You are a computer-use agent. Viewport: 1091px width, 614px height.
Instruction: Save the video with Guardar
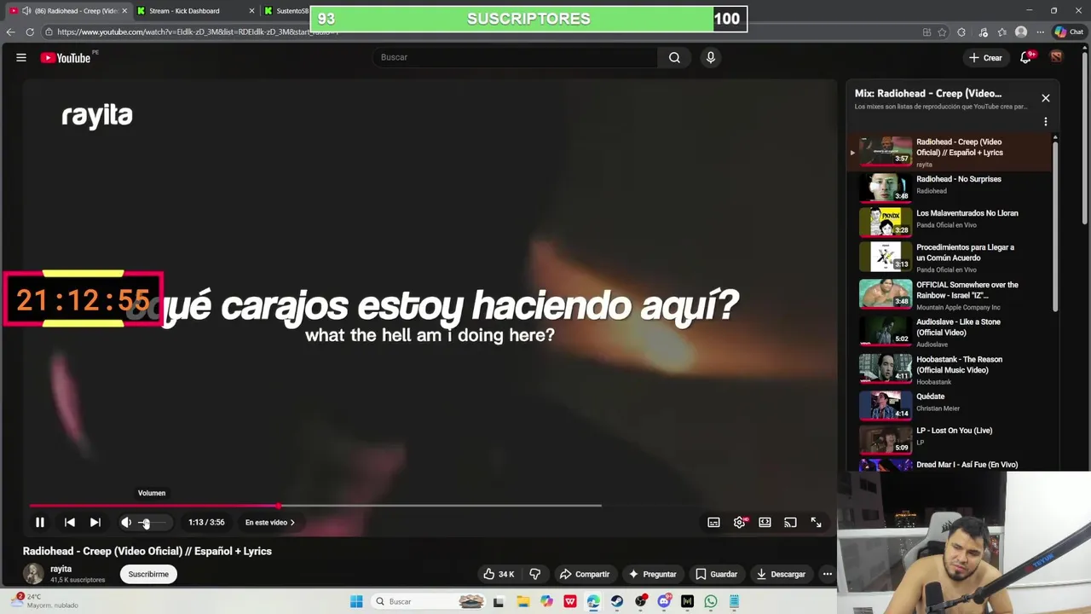tap(716, 574)
